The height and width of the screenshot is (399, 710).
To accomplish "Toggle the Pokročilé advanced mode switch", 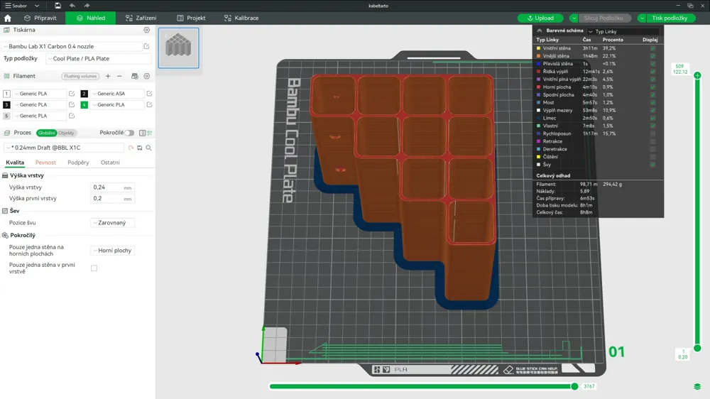I will click(x=129, y=133).
